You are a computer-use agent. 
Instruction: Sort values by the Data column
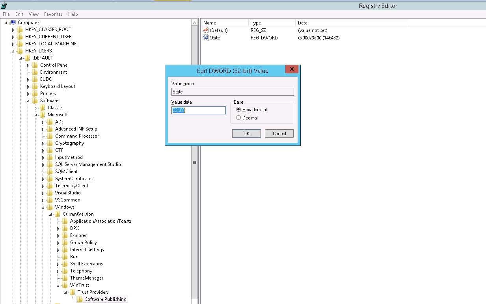pyautogui.click(x=352, y=23)
